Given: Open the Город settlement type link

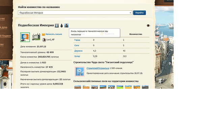Looking at the screenshot, I should click(77, 40).
